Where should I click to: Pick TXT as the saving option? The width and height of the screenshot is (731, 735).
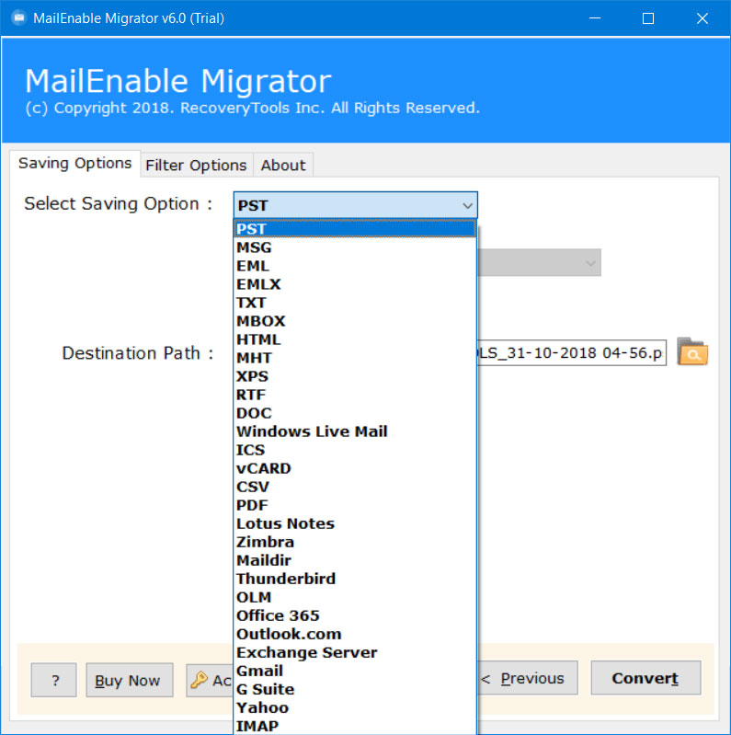355,303
